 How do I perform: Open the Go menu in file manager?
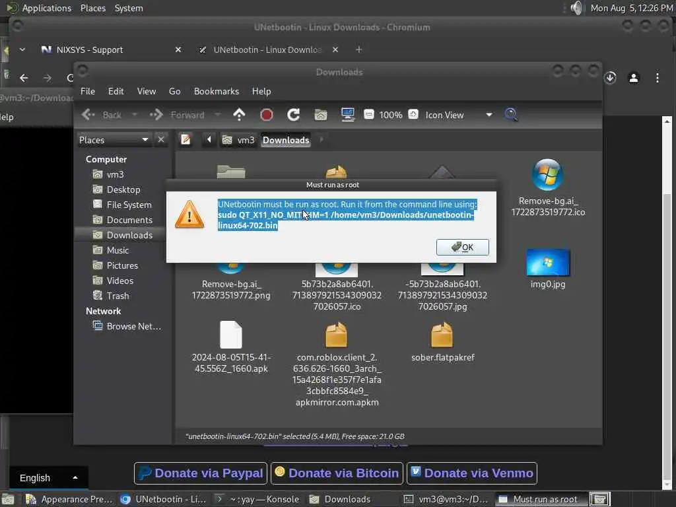(174, 91)
